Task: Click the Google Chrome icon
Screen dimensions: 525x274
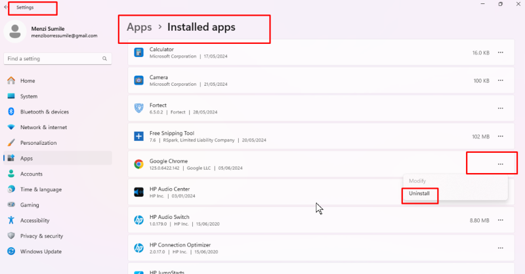Action: 138,165
